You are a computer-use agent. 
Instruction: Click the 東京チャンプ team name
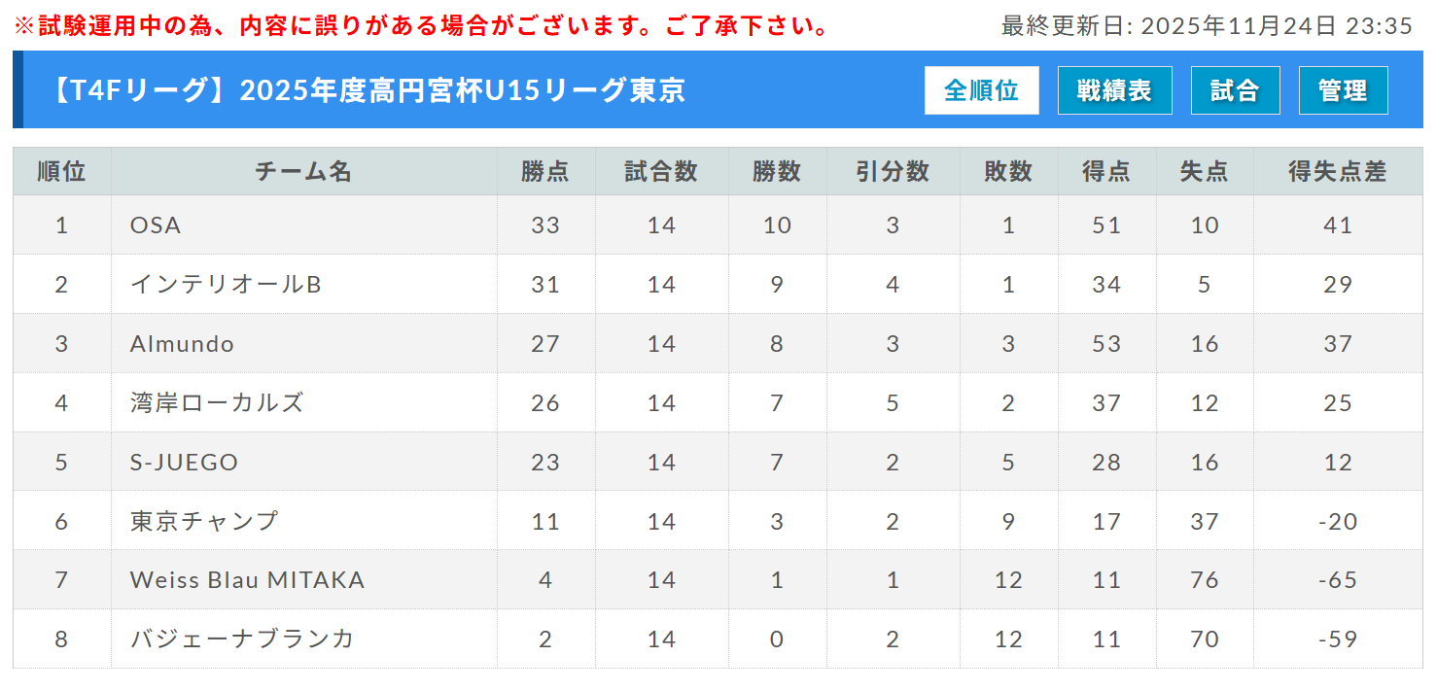[204, 521]
